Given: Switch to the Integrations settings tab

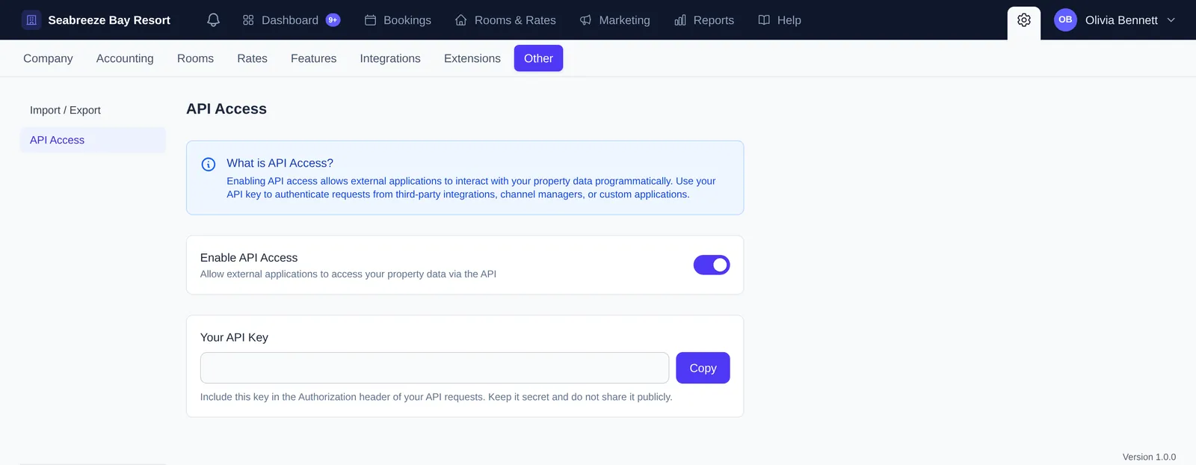Looking at the screenshot, I should click(390, 58).
